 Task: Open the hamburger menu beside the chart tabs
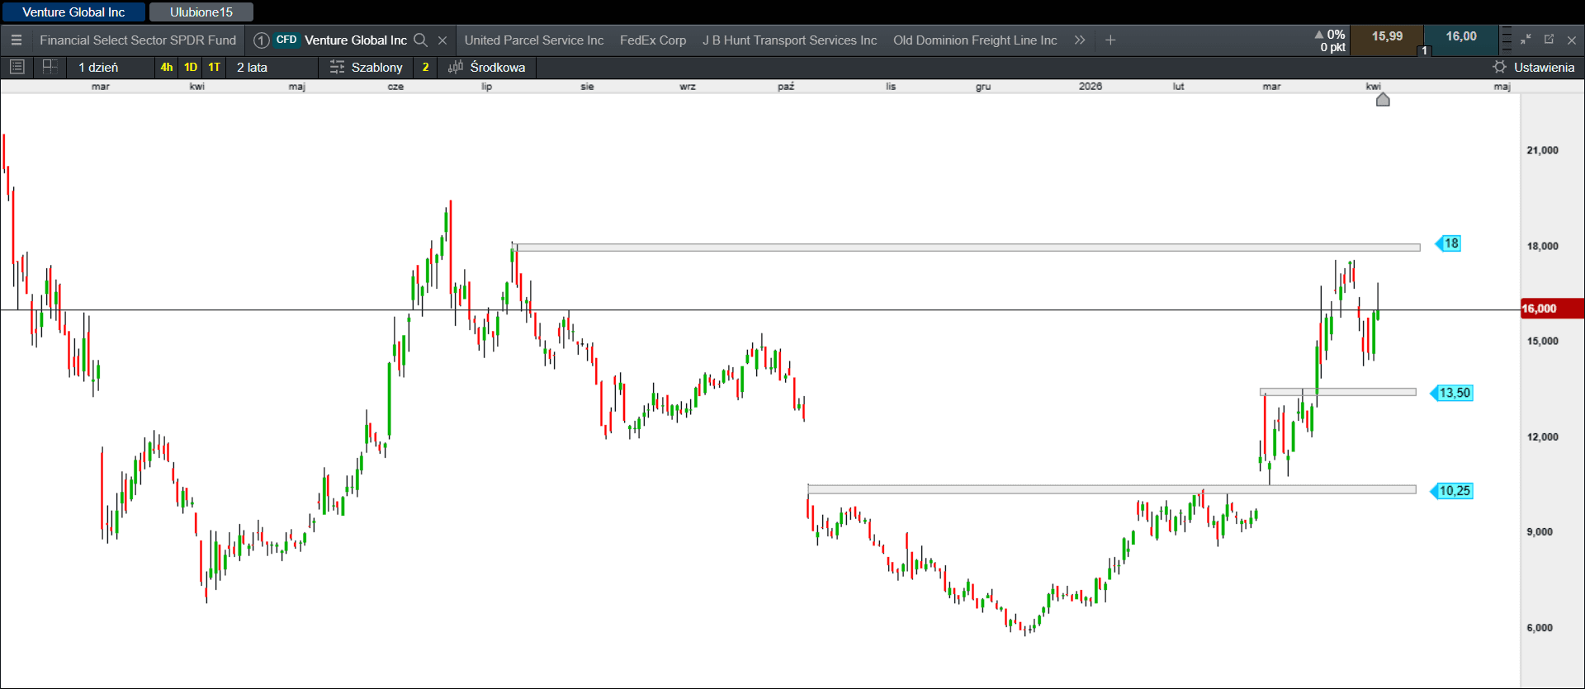[x=17, y=40]
